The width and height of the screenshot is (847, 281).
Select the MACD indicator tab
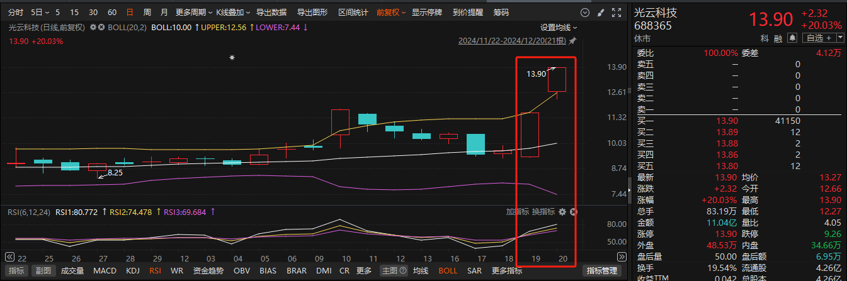(105, 271)
